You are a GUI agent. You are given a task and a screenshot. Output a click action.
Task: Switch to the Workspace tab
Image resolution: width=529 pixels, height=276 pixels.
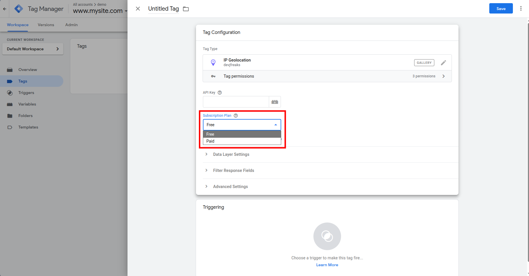(18, 25)
